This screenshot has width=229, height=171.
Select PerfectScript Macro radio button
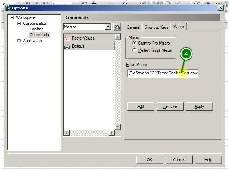135,50
